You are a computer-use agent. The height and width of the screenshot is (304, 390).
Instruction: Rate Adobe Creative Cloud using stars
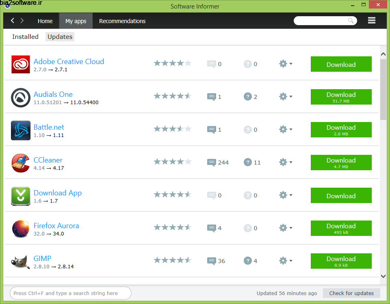pyautogui.click(x=172, y=63)
